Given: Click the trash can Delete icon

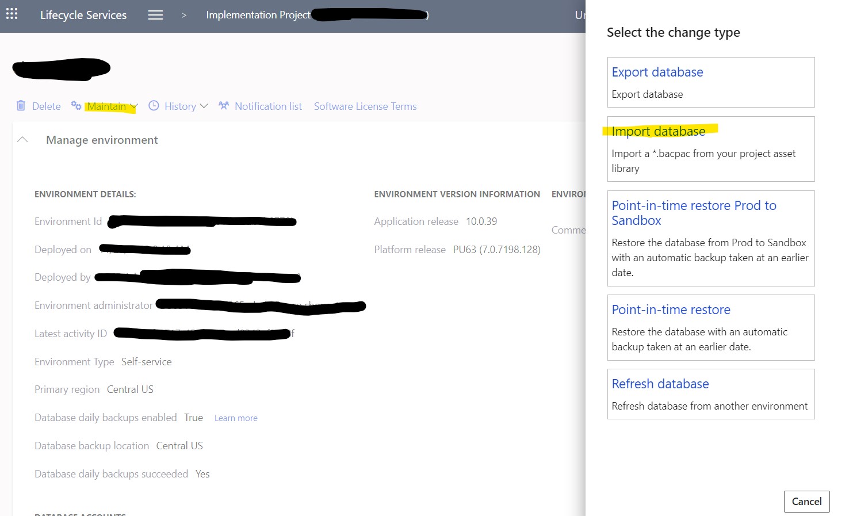Looking at the screenshot, I should click(x=21, y=106).
